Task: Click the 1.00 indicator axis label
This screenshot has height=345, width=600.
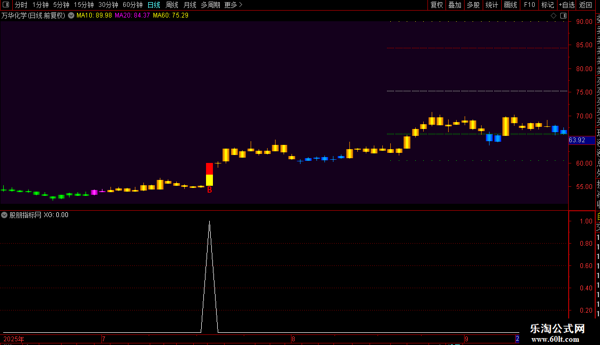Action: point(586,221)
